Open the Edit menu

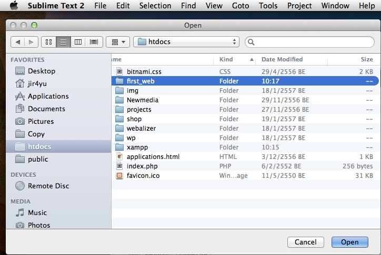click(123, 6)
